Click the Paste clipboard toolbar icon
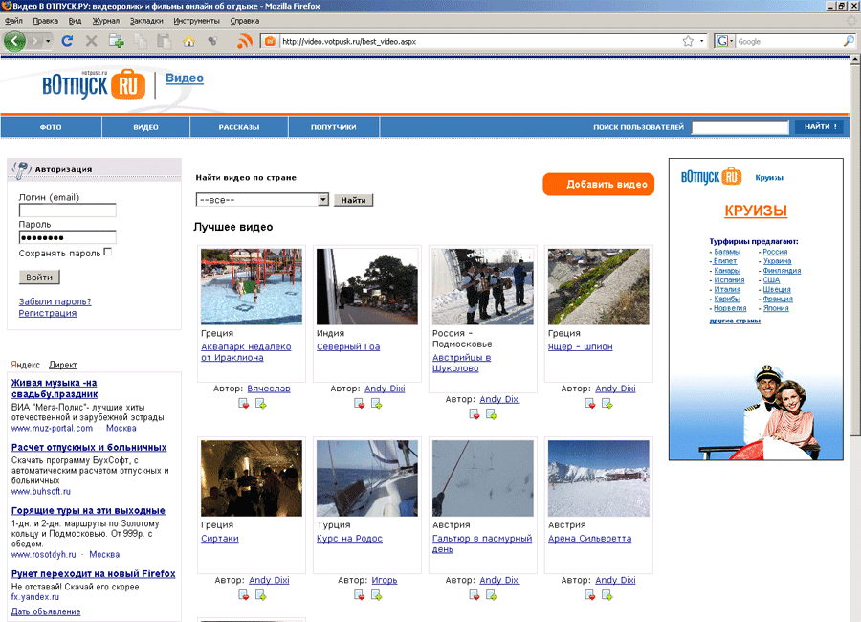 pos(164,41)
